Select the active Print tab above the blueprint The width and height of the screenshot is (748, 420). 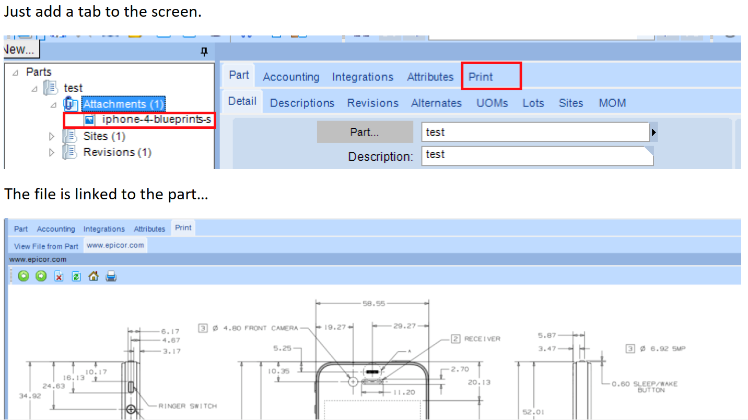point(183,228)
